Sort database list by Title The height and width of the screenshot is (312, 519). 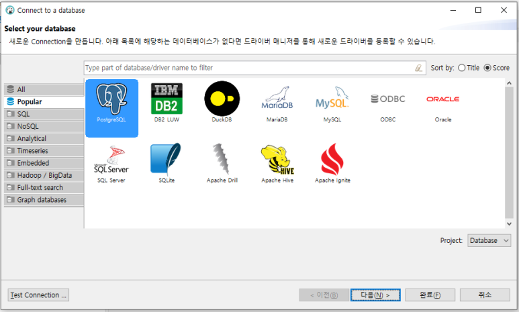click(x=469, y=68)
